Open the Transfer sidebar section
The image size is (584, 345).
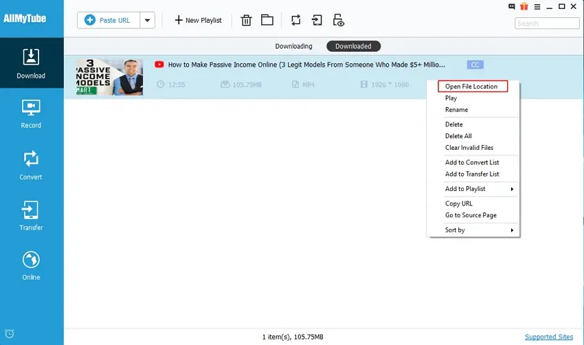31,216
